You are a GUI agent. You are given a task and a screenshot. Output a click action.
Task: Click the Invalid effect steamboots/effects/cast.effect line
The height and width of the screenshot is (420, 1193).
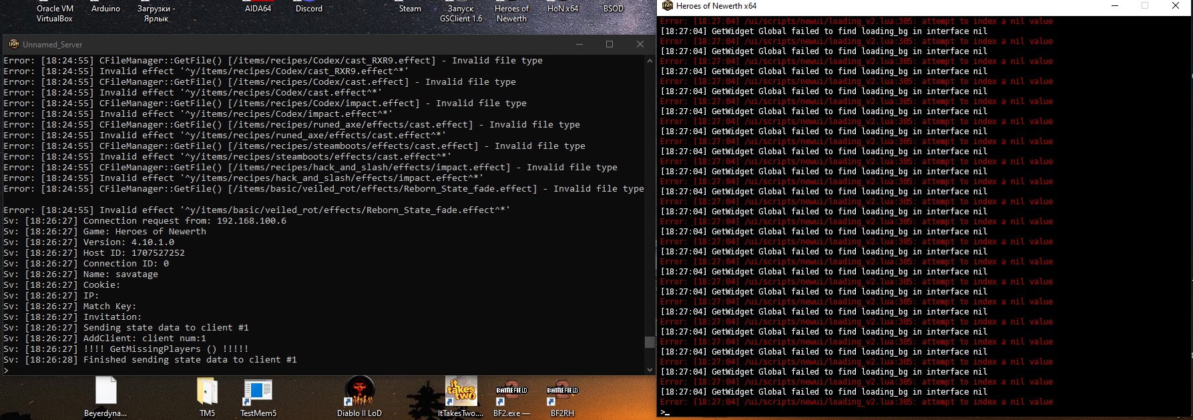click(228, 157)
